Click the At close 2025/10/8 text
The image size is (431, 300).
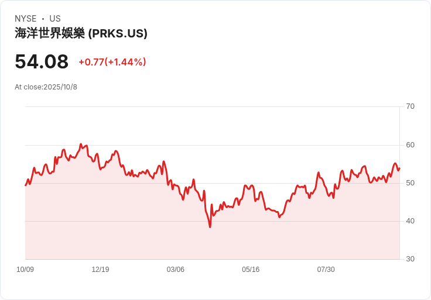[x=46, y=87]
